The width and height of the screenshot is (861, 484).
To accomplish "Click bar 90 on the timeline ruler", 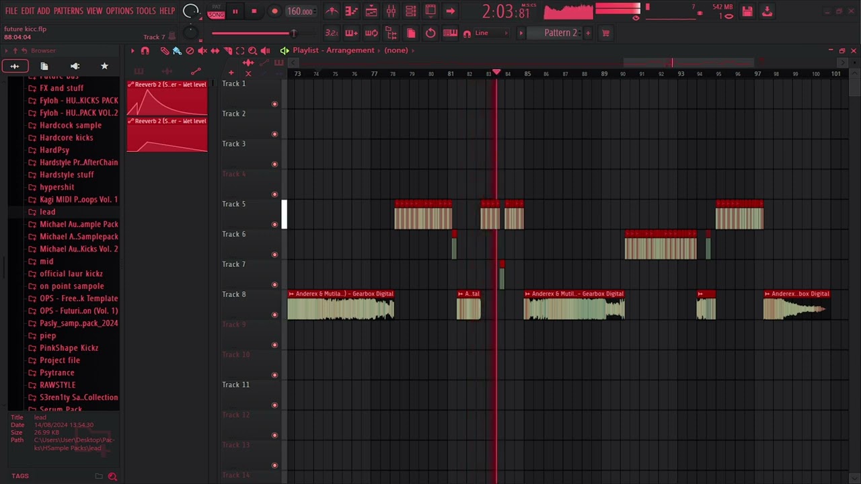I will (x=623, y=73).
